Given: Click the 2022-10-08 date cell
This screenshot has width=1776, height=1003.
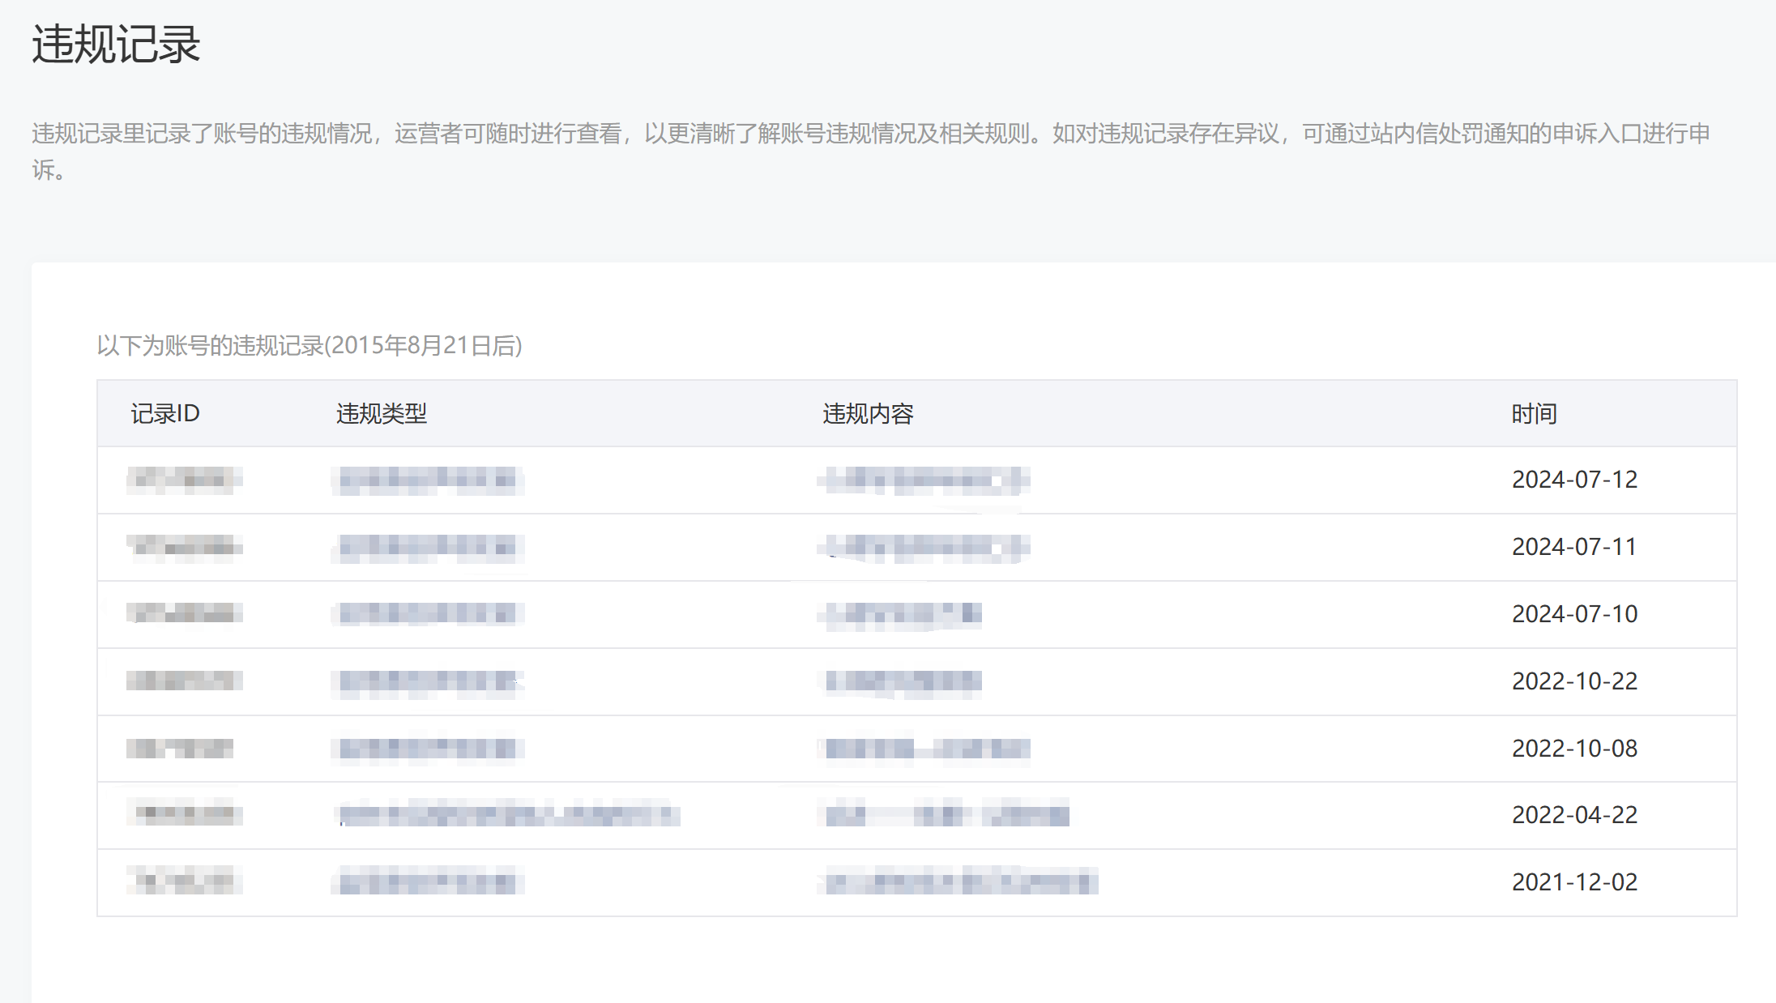Looking at the screenshot, I should [1574, 749].
